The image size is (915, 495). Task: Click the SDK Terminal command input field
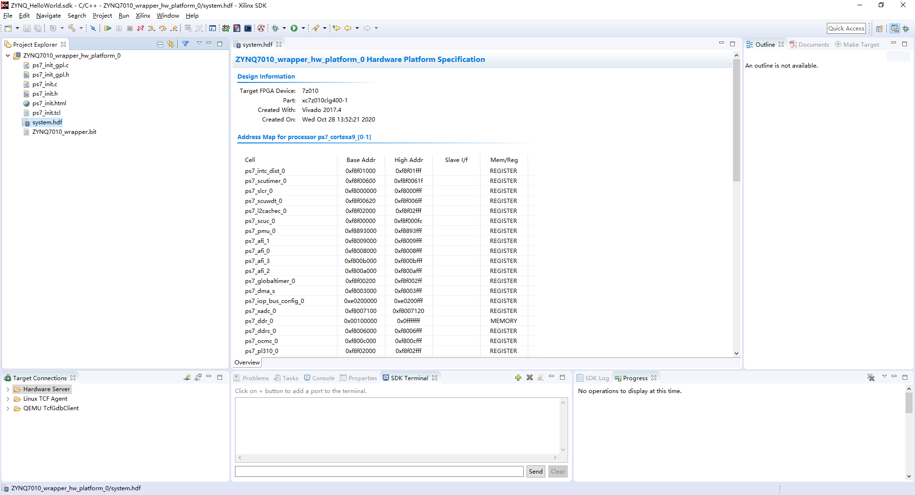[x=379, y=472]
